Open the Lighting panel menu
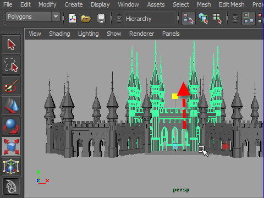The height and width of the screenshot is (198, 264). [x=89, y=34]
